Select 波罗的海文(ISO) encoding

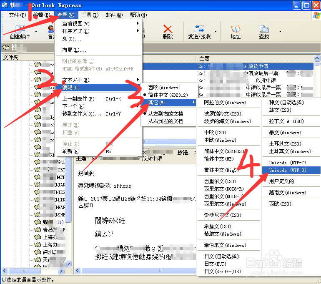point(229,114)
